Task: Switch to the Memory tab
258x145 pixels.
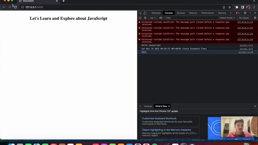Action: click(x=222, y=13)
